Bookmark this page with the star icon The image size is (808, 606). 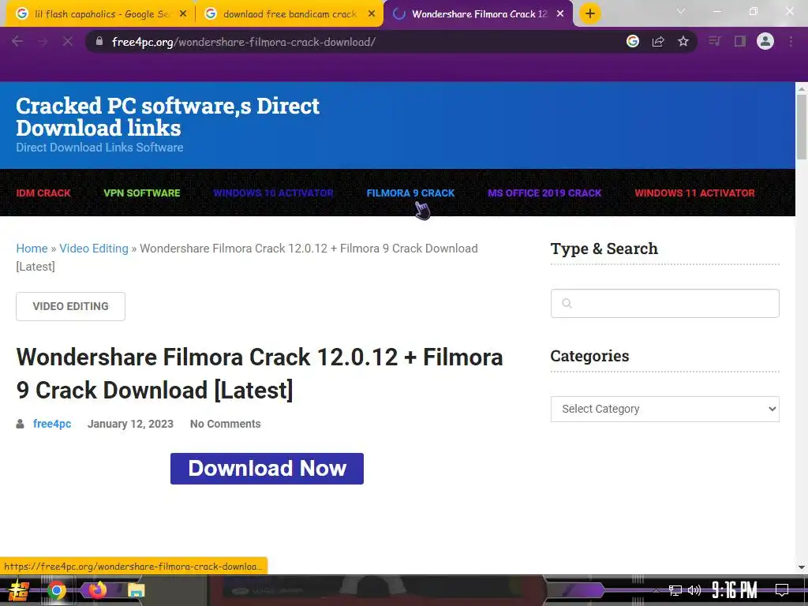(x=683, y=41)
